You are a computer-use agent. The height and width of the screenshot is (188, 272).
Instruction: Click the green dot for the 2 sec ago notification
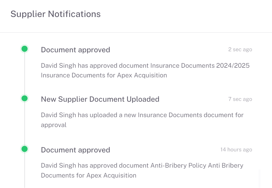point(24,49)
